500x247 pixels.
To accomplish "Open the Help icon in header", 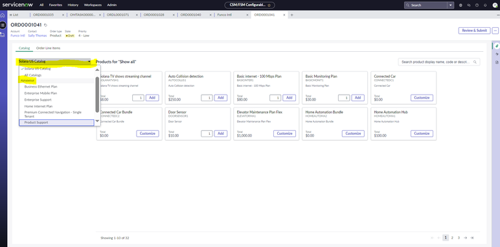I will (x=477, y=5).
